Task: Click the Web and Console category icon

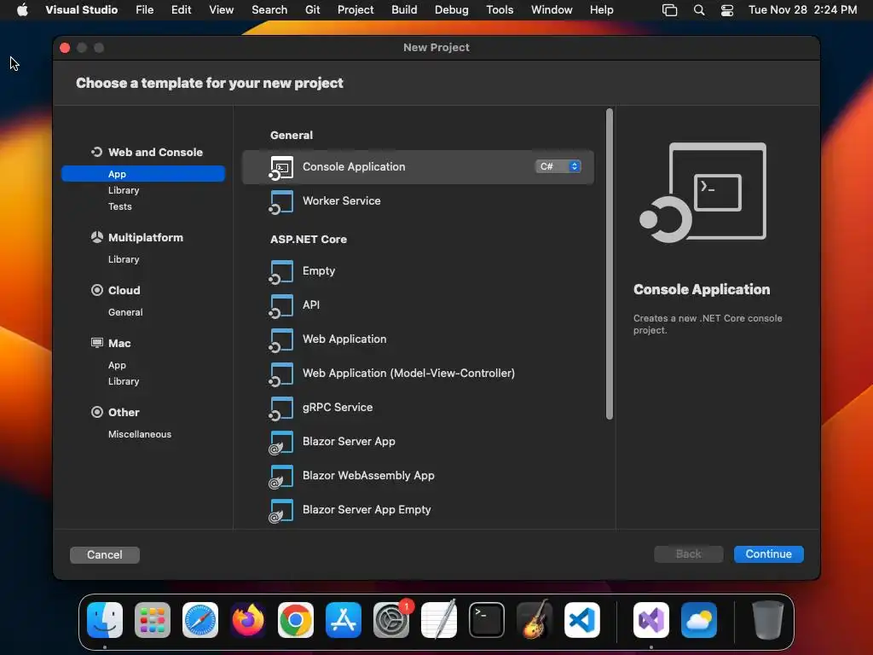Action: coord(97,152)
